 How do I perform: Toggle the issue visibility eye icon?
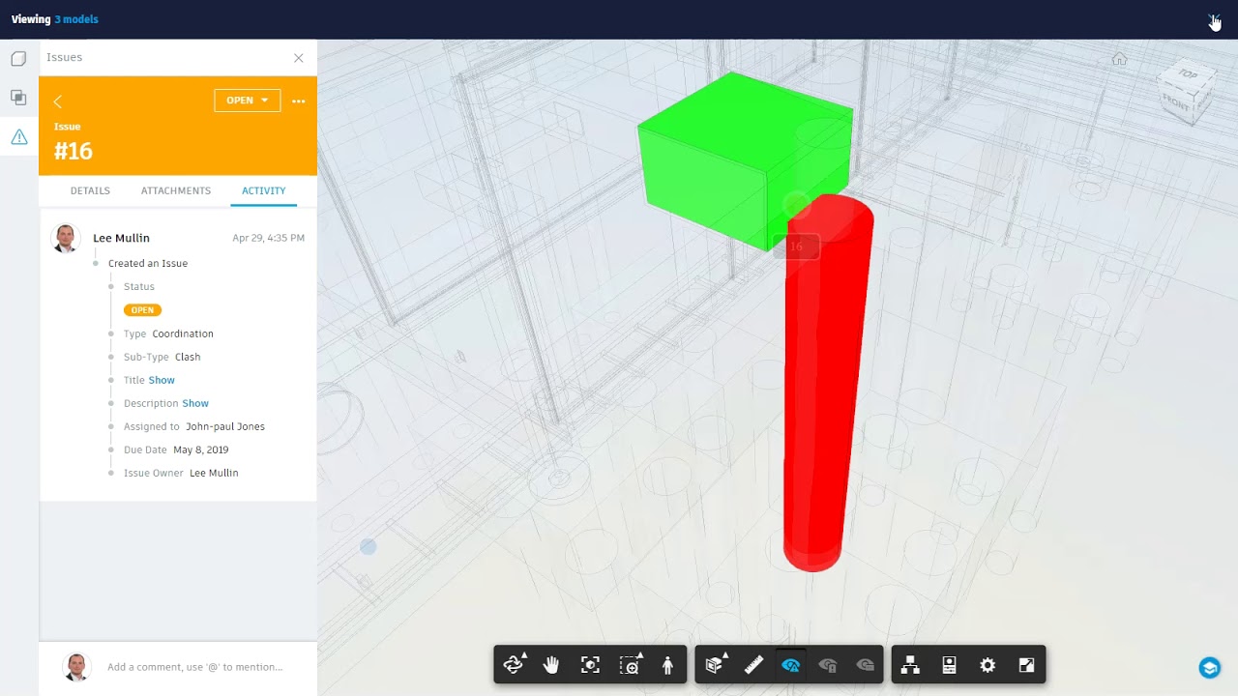(791, 665)
